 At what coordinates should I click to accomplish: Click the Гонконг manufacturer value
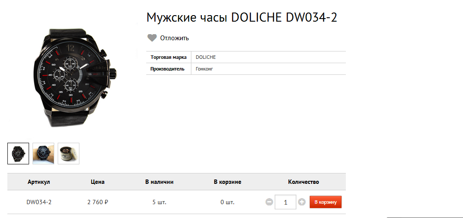pyautogui.click(x=204, y=69)
